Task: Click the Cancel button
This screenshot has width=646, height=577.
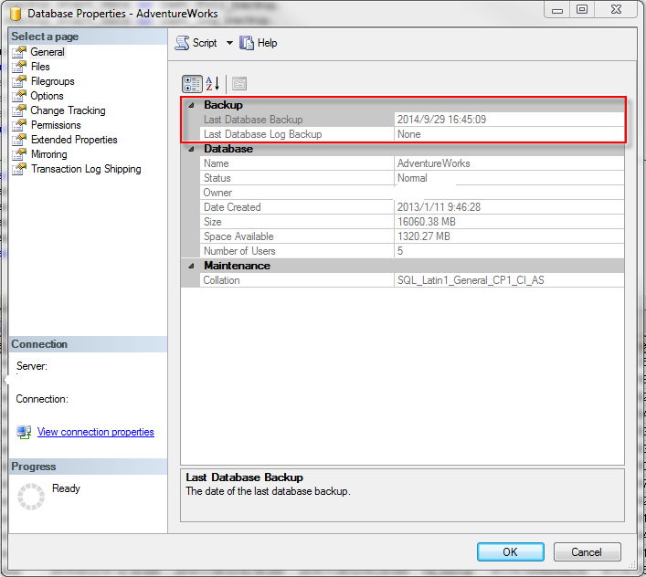Action: [x=587, y=552]
